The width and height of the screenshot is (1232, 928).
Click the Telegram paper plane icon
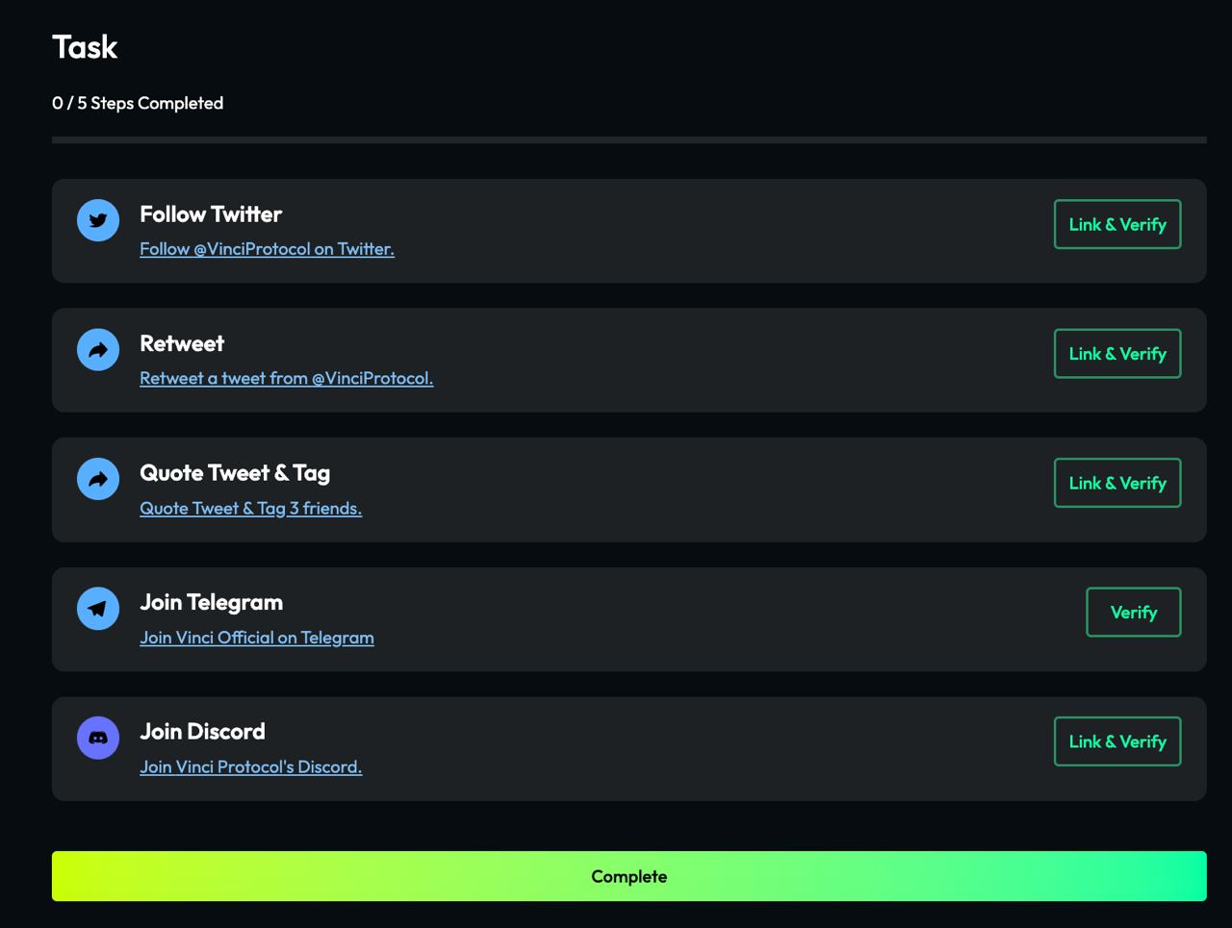(x=98, y=609)
